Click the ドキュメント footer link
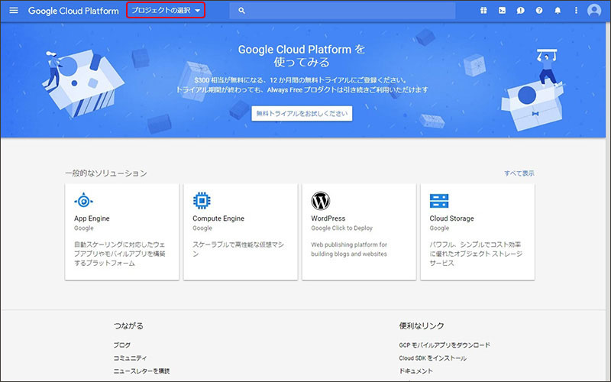 [x=415, y=371]
